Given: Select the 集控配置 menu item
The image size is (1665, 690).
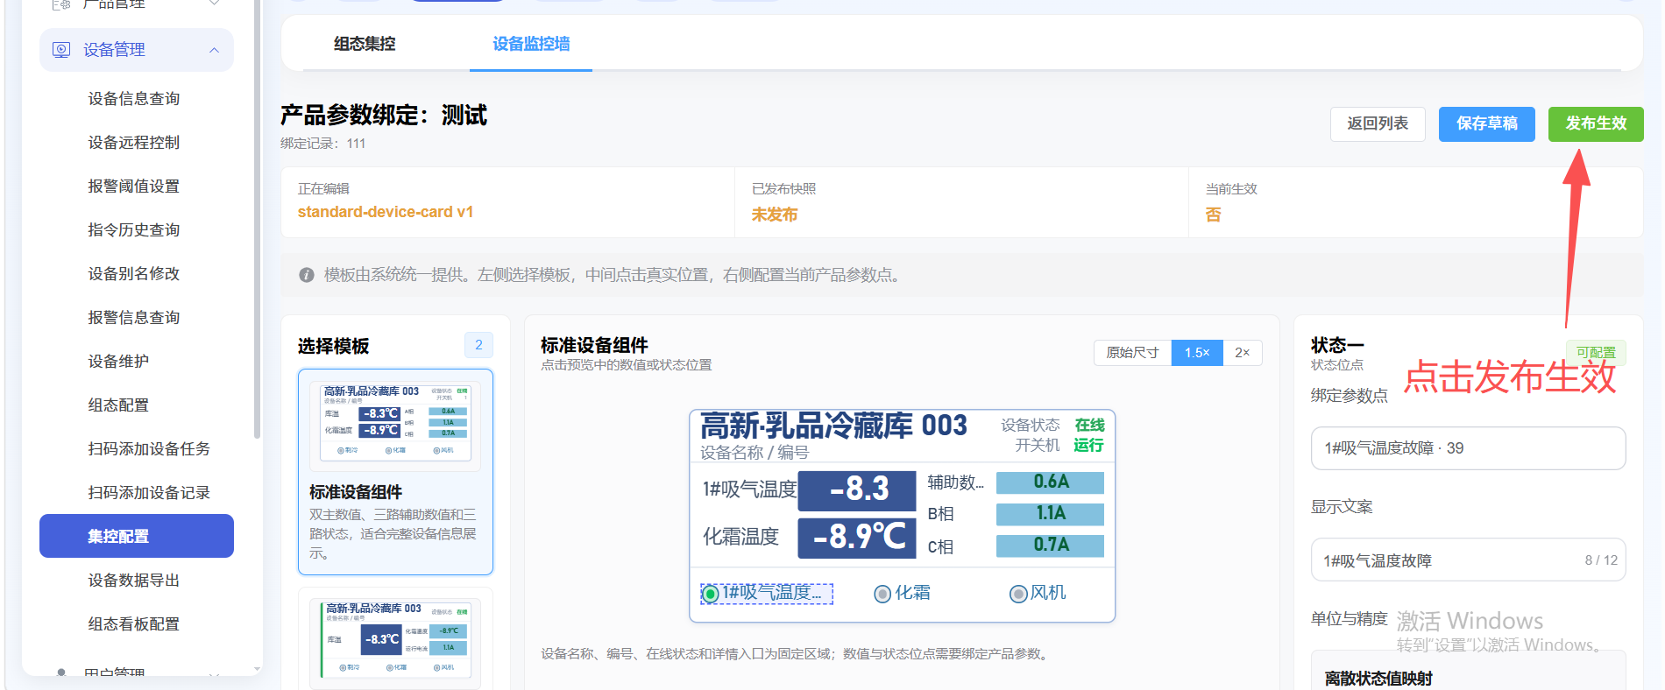Looking at the screenshot, I should [x=137, y=536].
